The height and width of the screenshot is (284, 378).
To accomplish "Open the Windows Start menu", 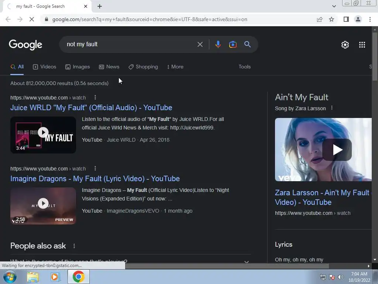I will click(x=10, y=277).
